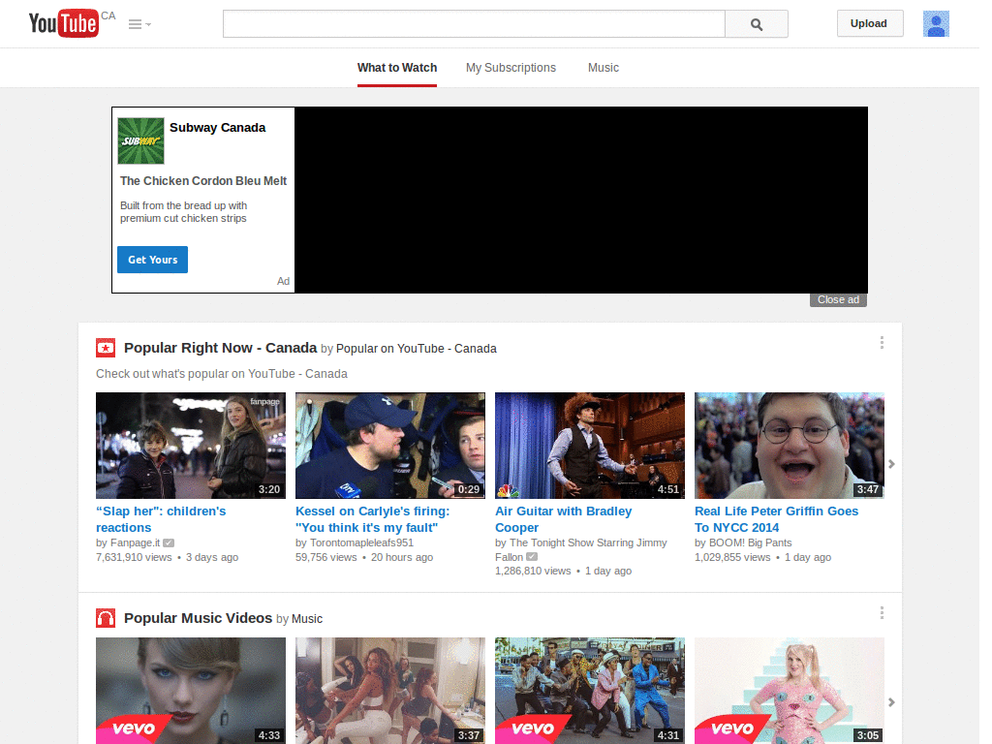Open Popular Right Now - Canada heading

tap(220, 348)
